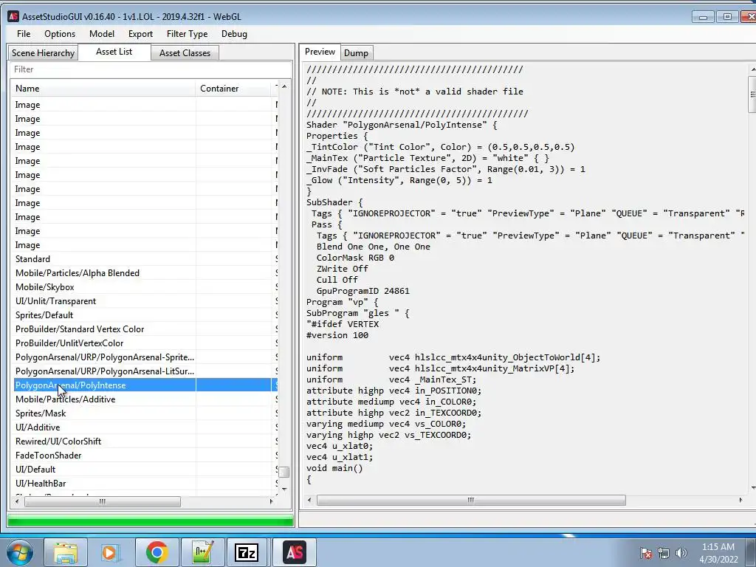Open the Windows Start menu

pyautogui.click(x=19, y=552)
